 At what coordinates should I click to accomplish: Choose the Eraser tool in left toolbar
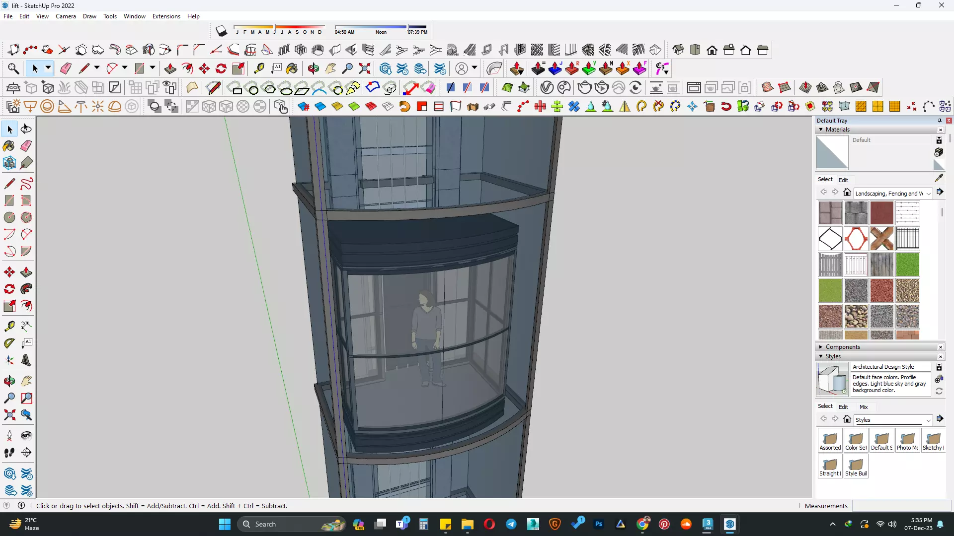coord(26,146)
